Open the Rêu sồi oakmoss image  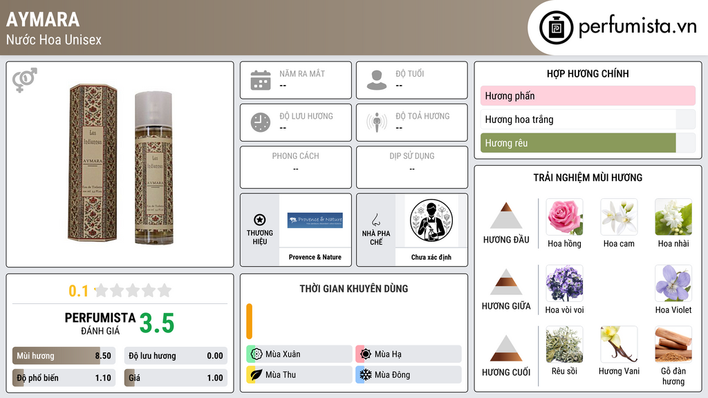tap(564, 345)
